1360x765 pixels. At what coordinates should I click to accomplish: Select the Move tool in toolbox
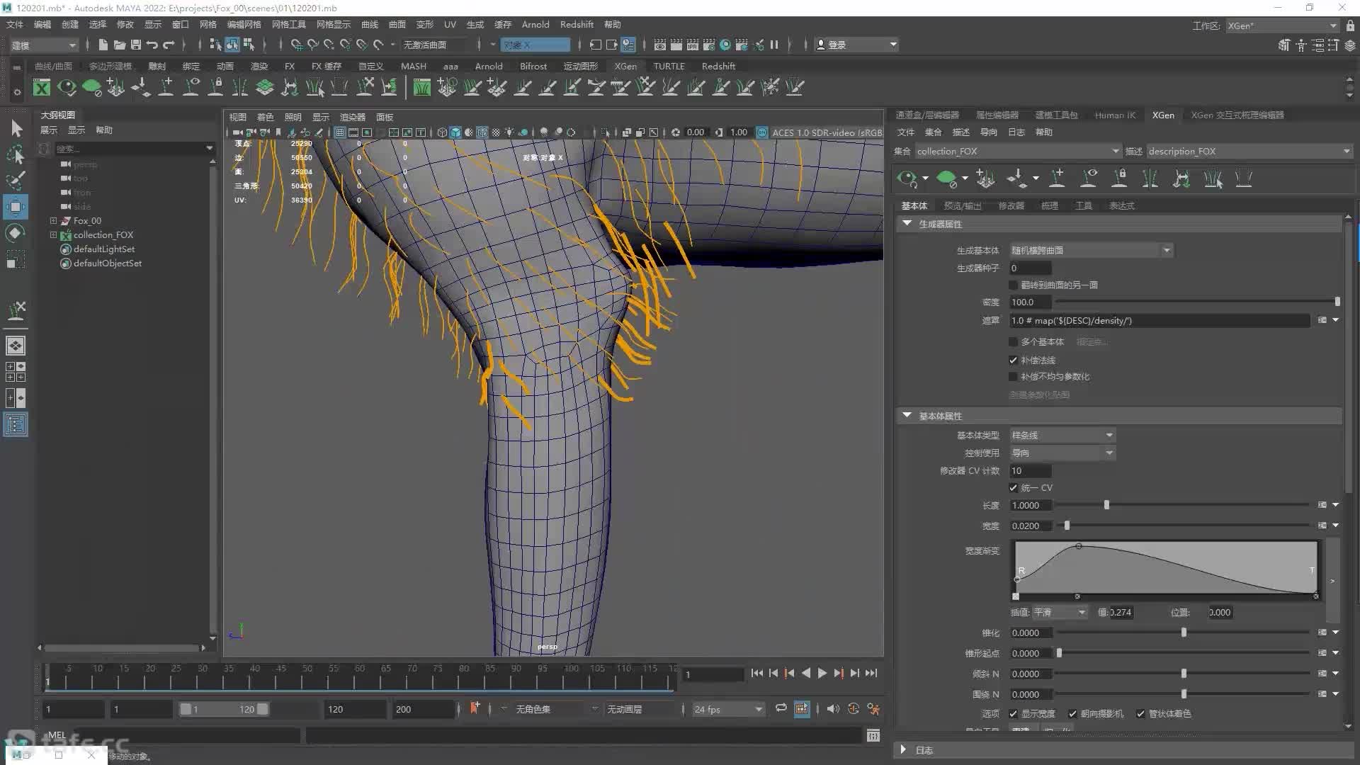pyautogui.click(x=16, y=207)
